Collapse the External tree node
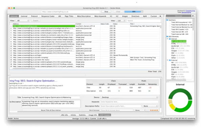The image size is (203, 128). [167, 60]
